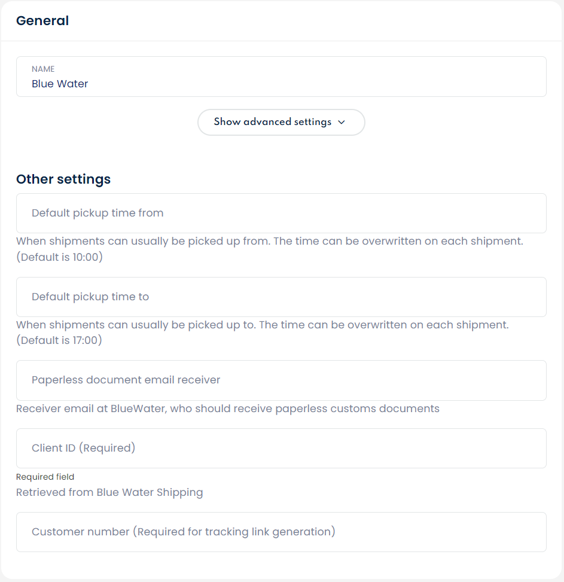Click into the Name field containing Blue Water
The width and height of the screenshot is (564, 582).
pos(281,77)
